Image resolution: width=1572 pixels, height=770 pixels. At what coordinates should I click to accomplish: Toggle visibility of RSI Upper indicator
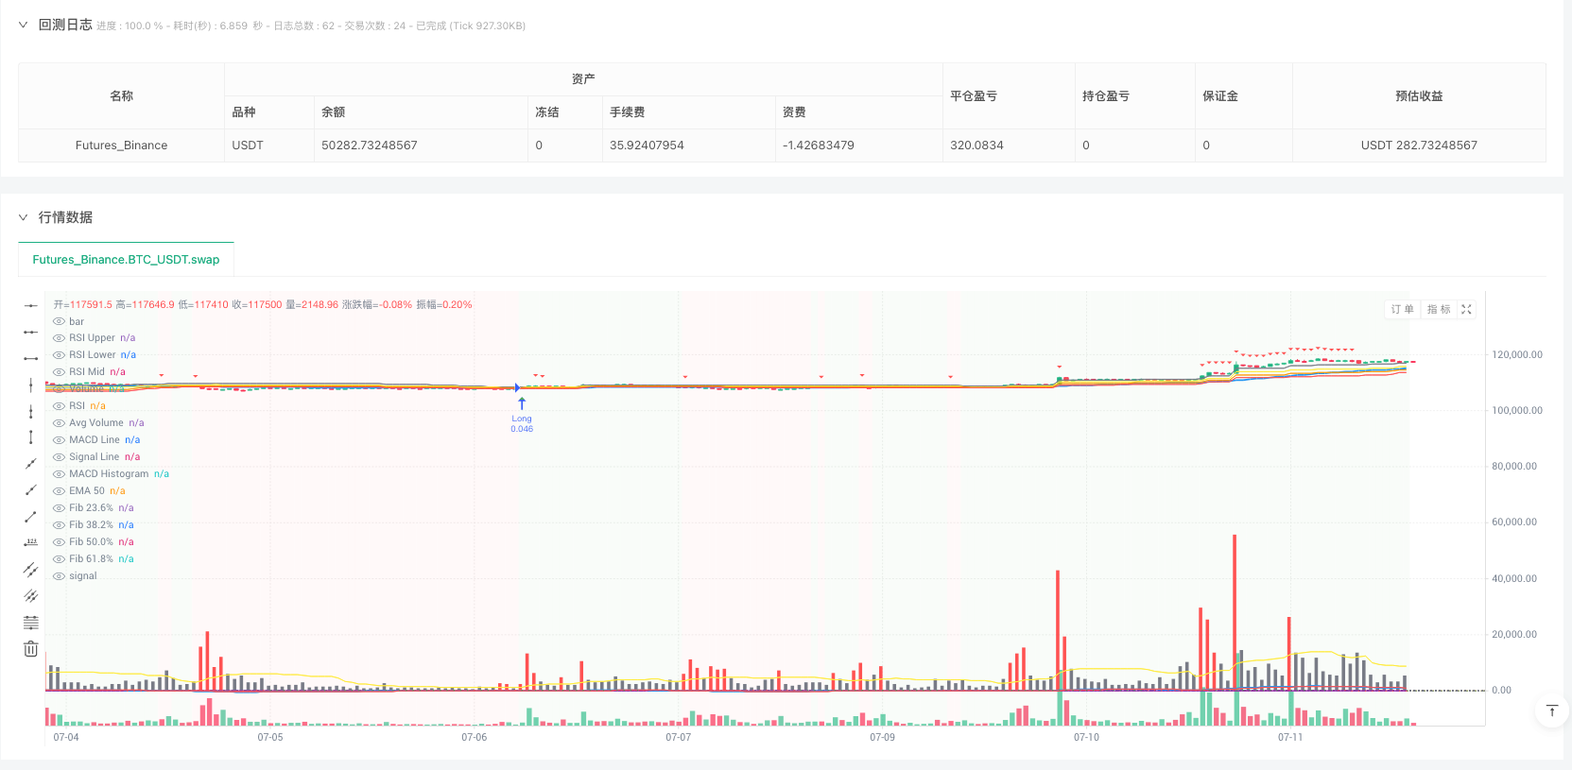coord(59,338)
